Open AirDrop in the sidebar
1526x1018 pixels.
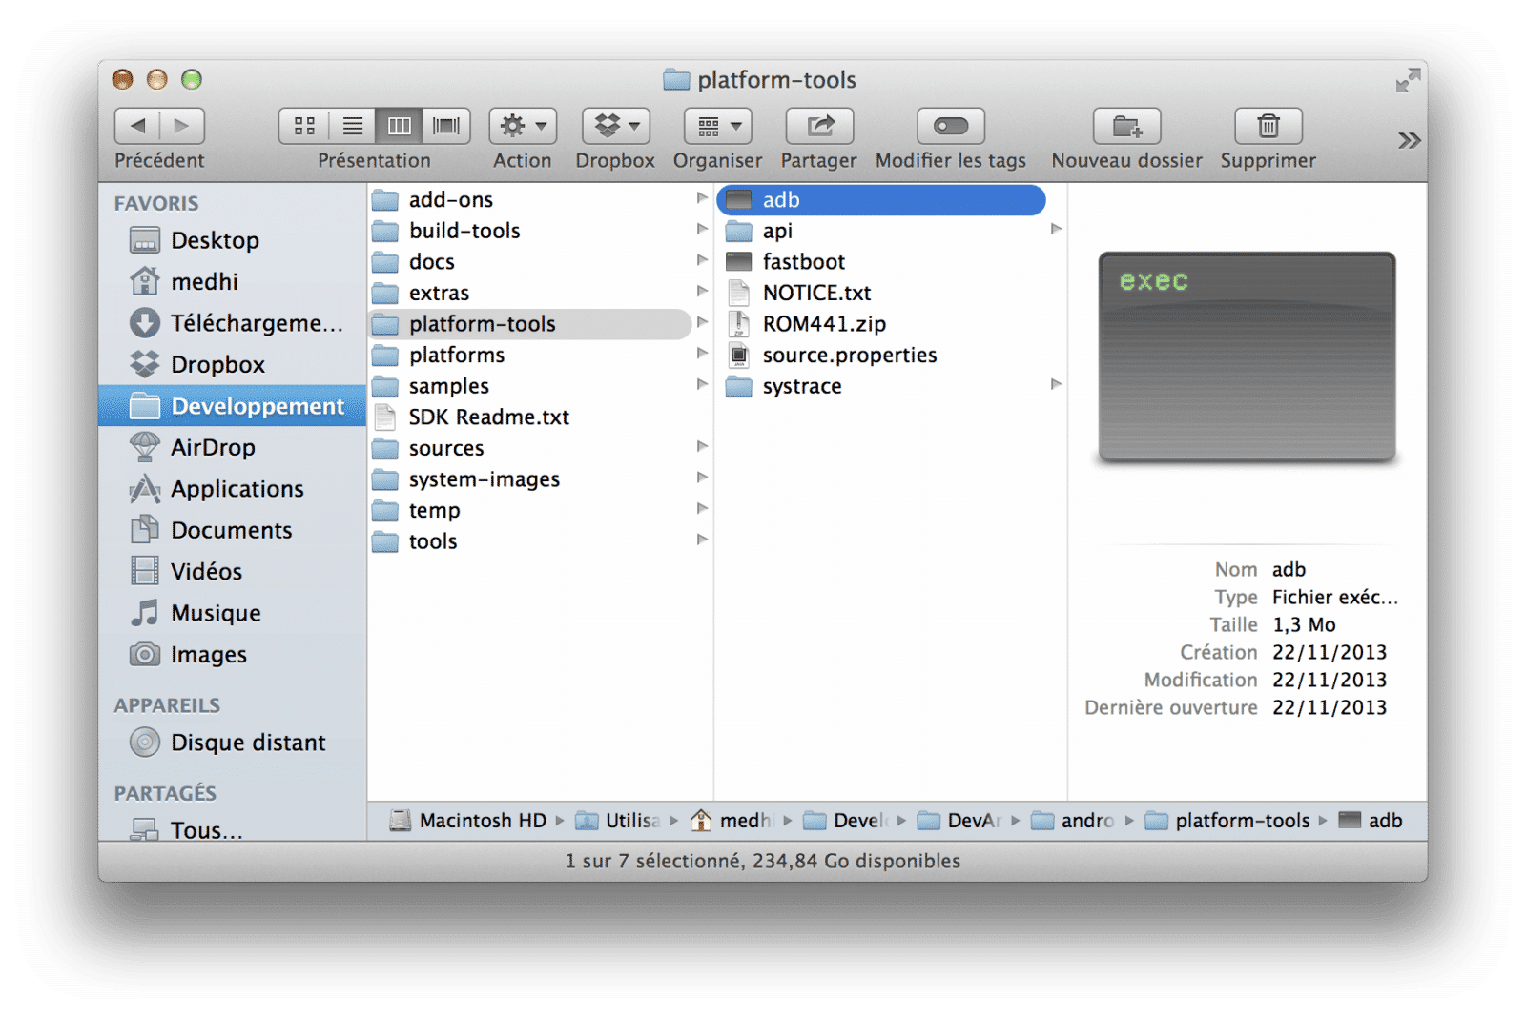(213, 447)
